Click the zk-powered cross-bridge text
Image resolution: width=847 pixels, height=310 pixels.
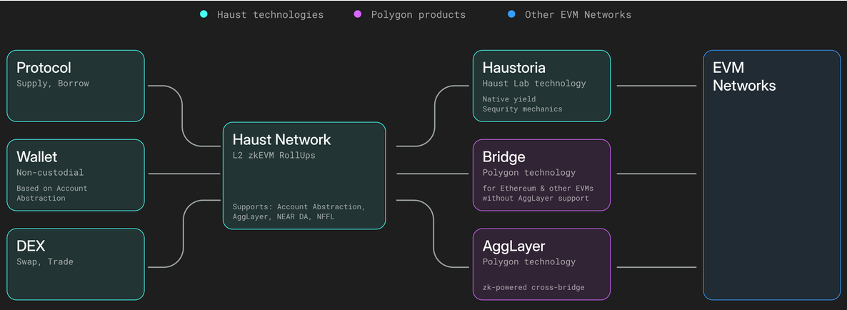[x=533, y=287]
